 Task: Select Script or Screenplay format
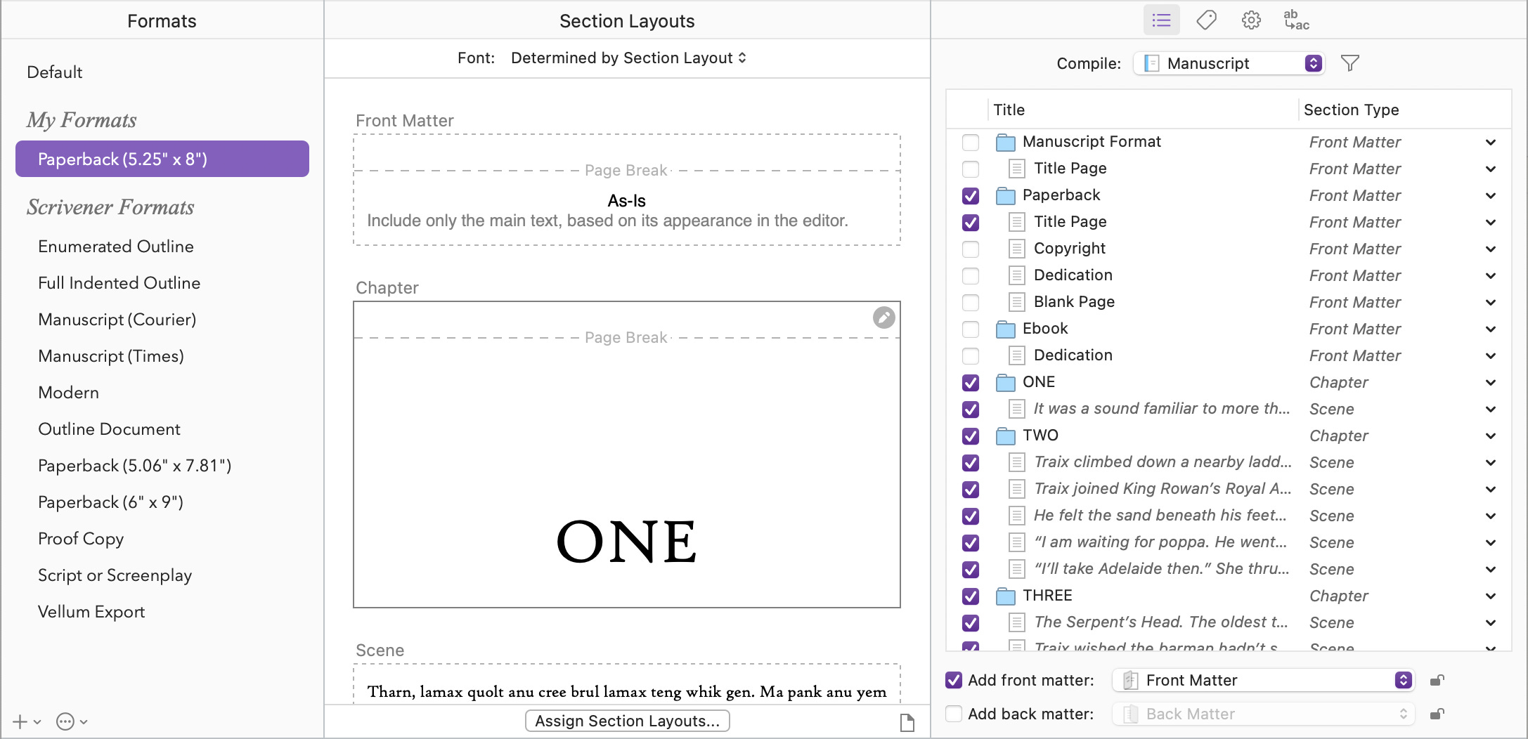[x=115, y=575]
